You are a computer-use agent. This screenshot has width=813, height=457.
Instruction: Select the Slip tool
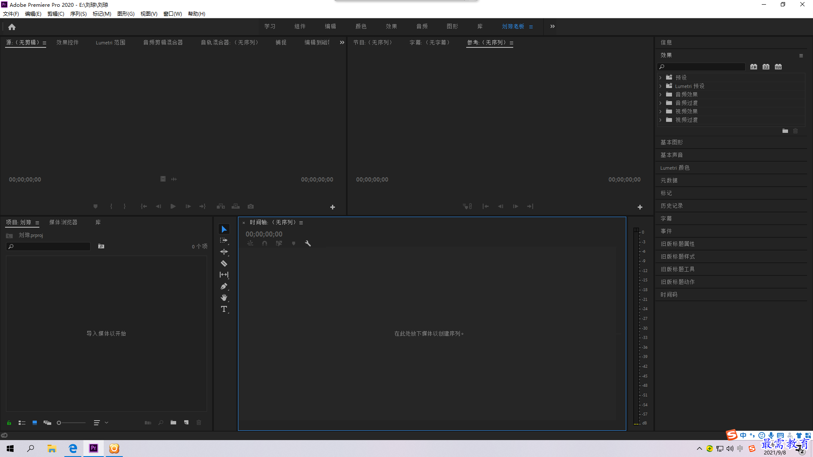coord(224,275)
